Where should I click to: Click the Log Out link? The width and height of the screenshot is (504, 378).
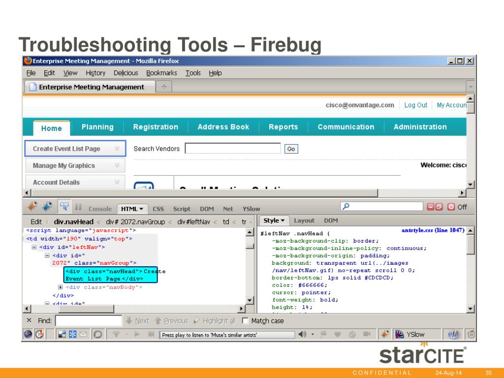click(415, 105)
